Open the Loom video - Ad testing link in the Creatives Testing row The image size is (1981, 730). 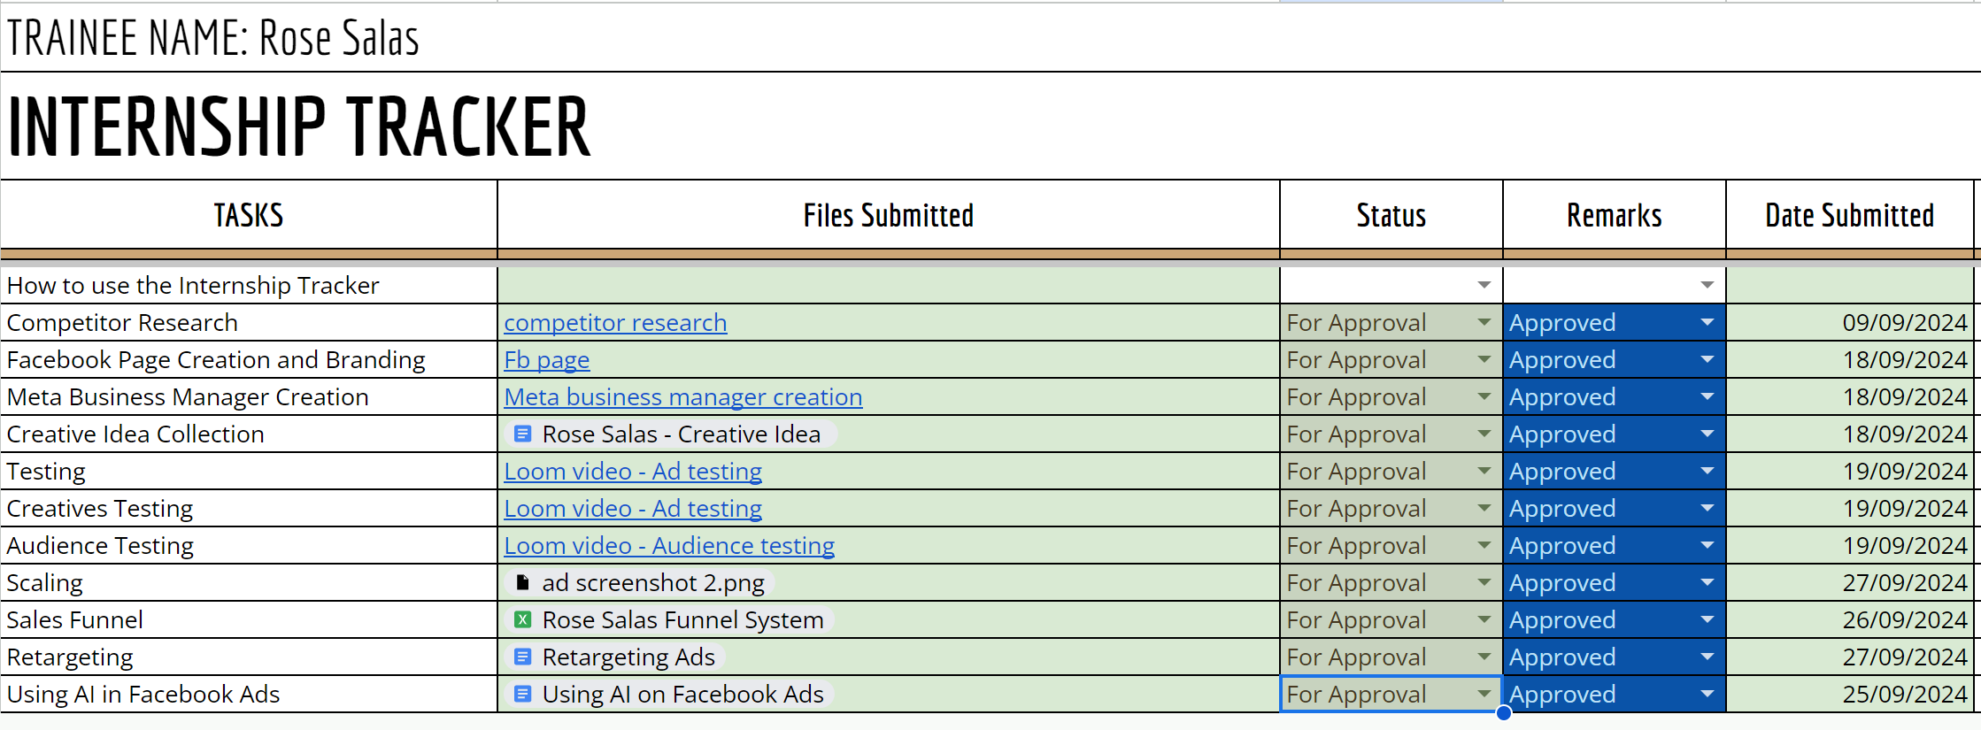tap(632, 509)
